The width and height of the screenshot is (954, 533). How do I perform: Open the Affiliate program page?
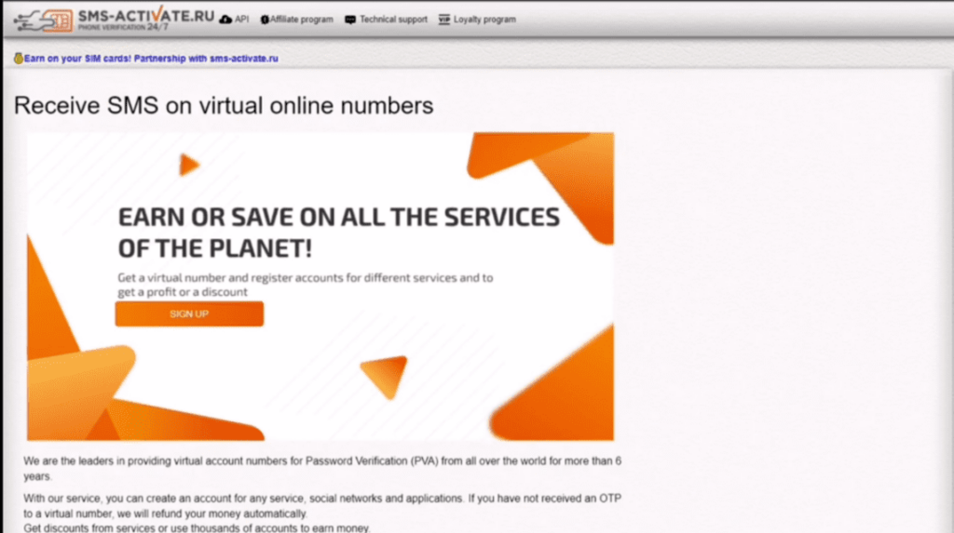[301, 20]
